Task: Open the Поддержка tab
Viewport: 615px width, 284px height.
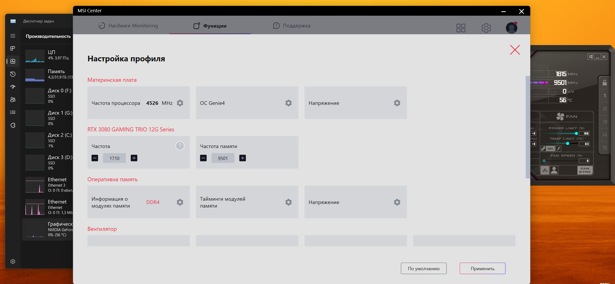Action: pyautogui.click(x=292, y=26)
